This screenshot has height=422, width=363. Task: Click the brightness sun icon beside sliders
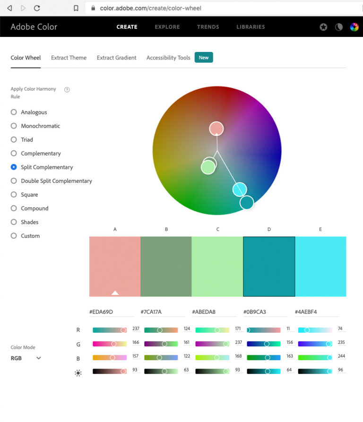click(78, 373)
